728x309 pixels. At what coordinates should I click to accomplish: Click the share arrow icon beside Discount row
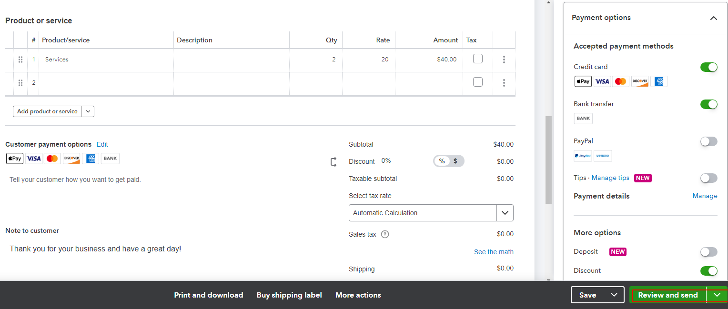tap(333, 162)
